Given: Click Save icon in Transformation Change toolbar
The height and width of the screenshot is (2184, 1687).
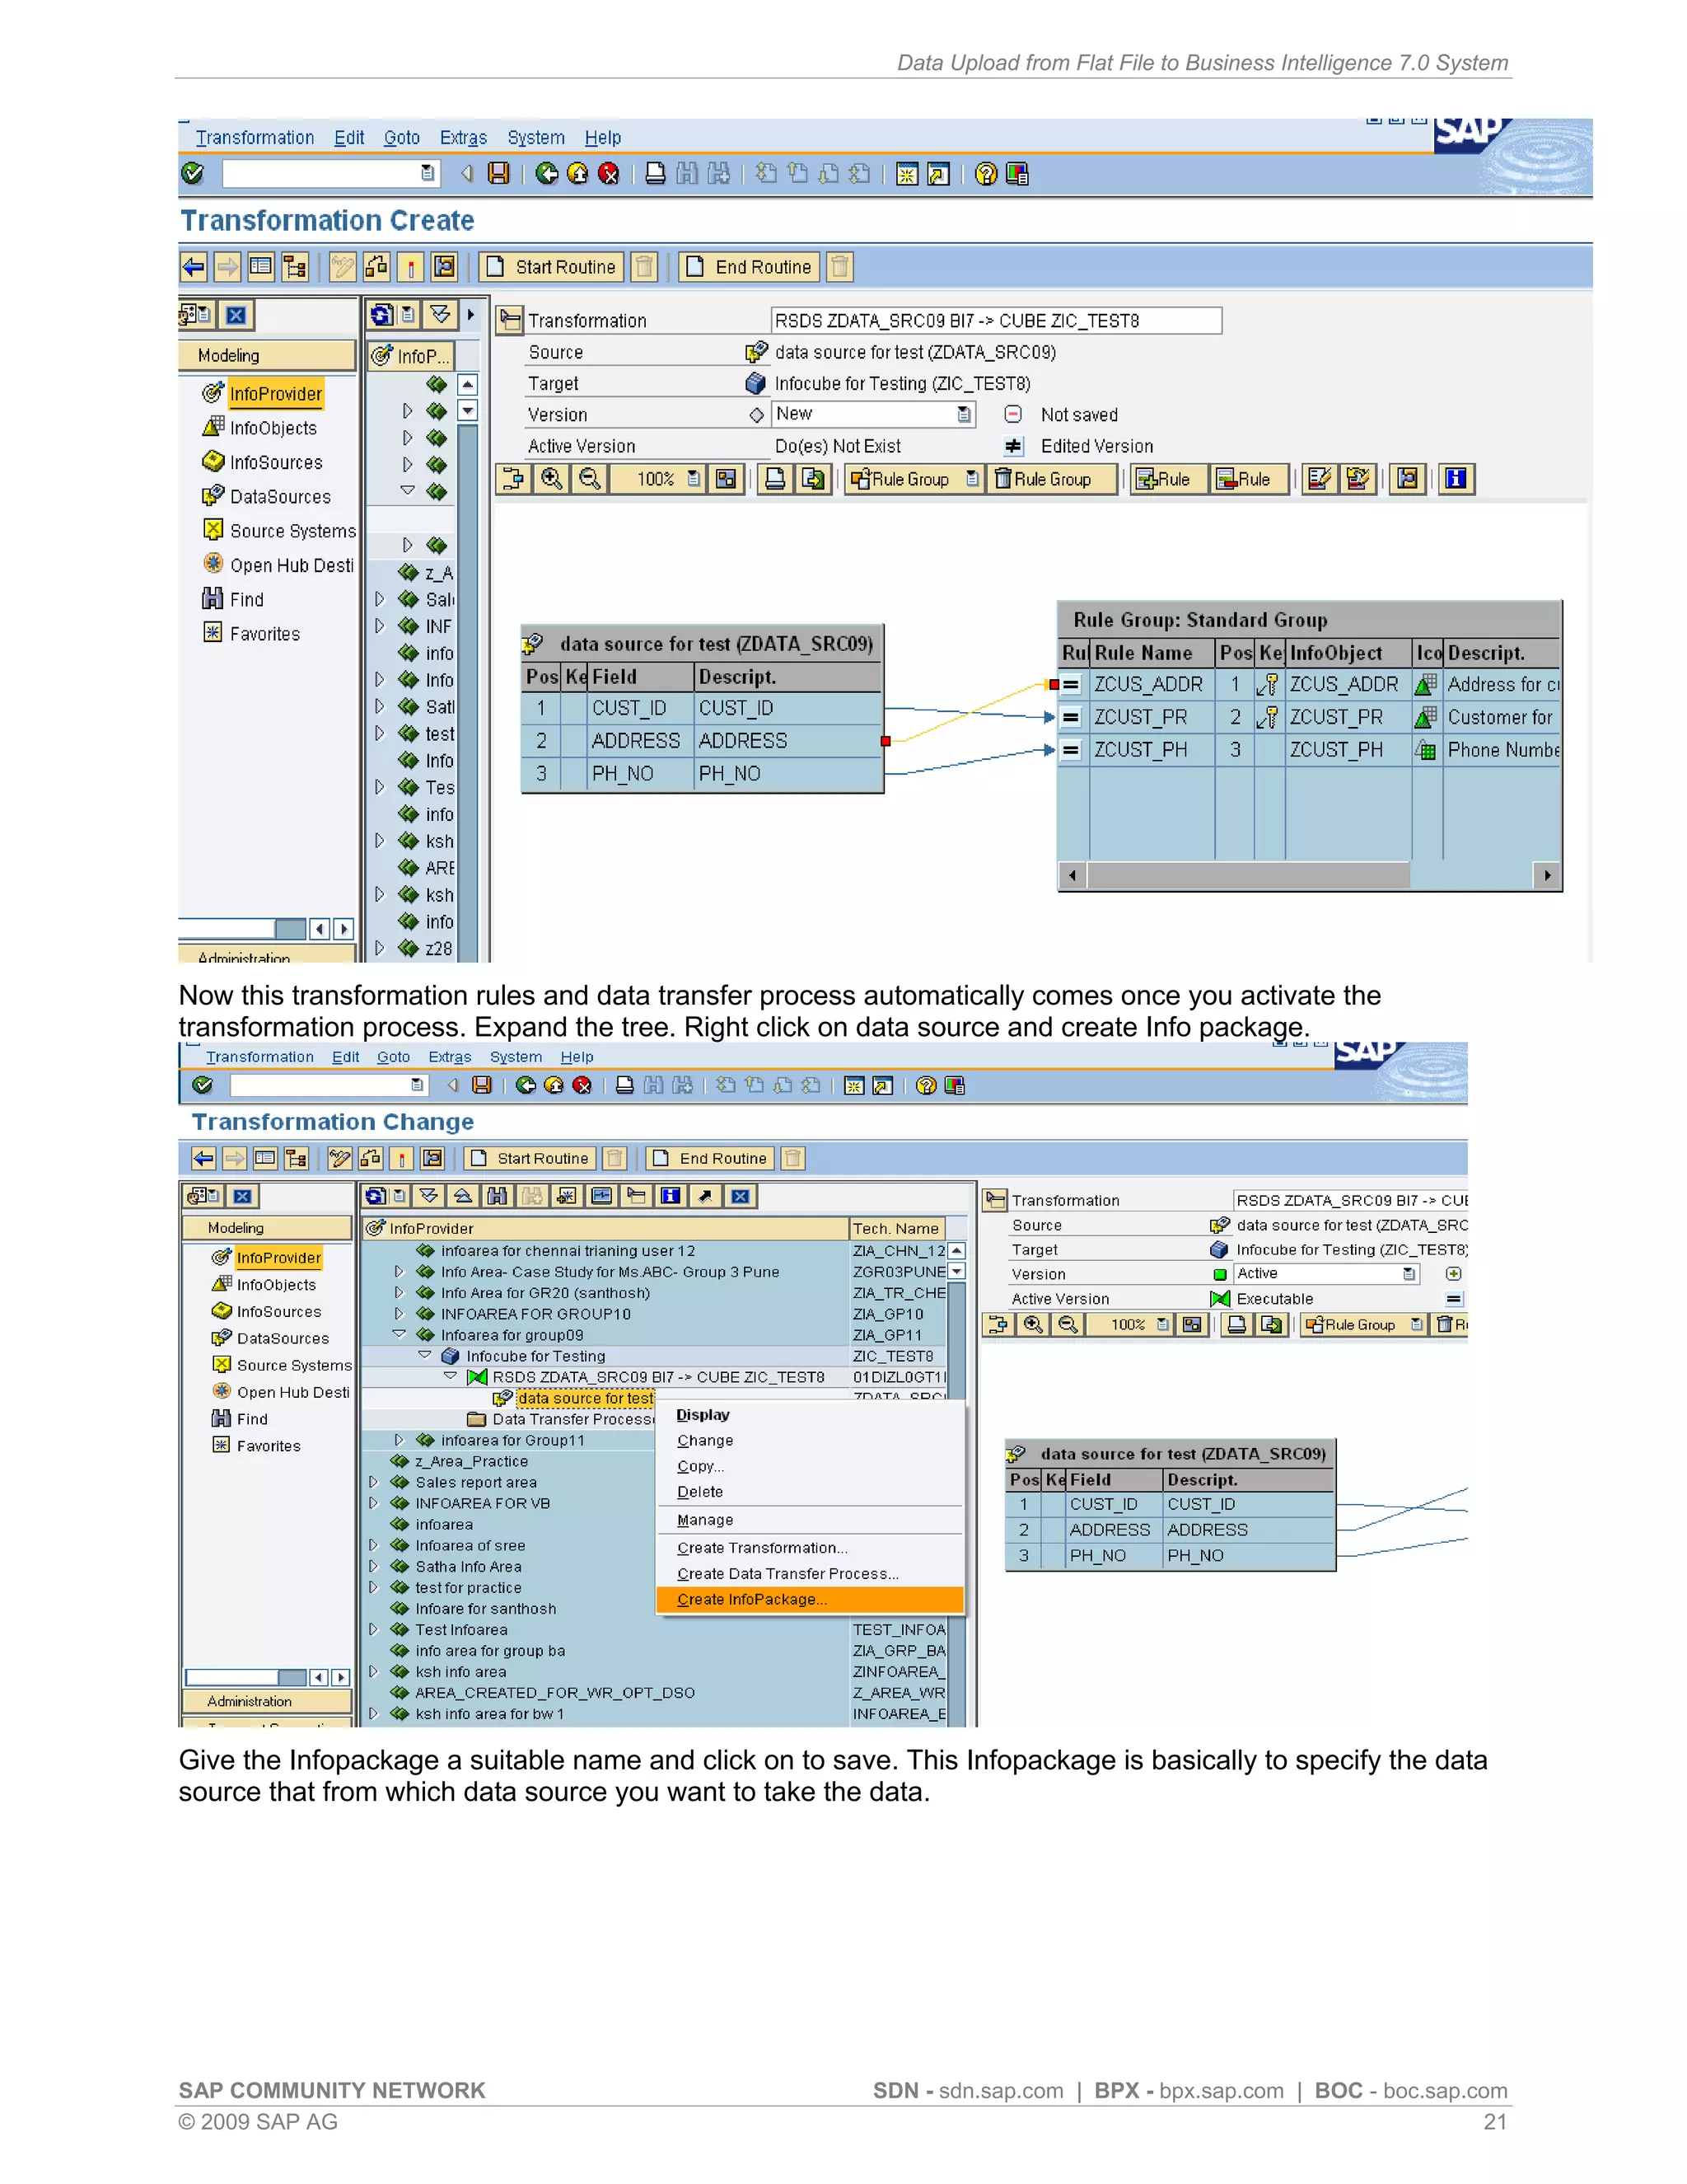Looking at the screenshot, I should click(482, 1086).
